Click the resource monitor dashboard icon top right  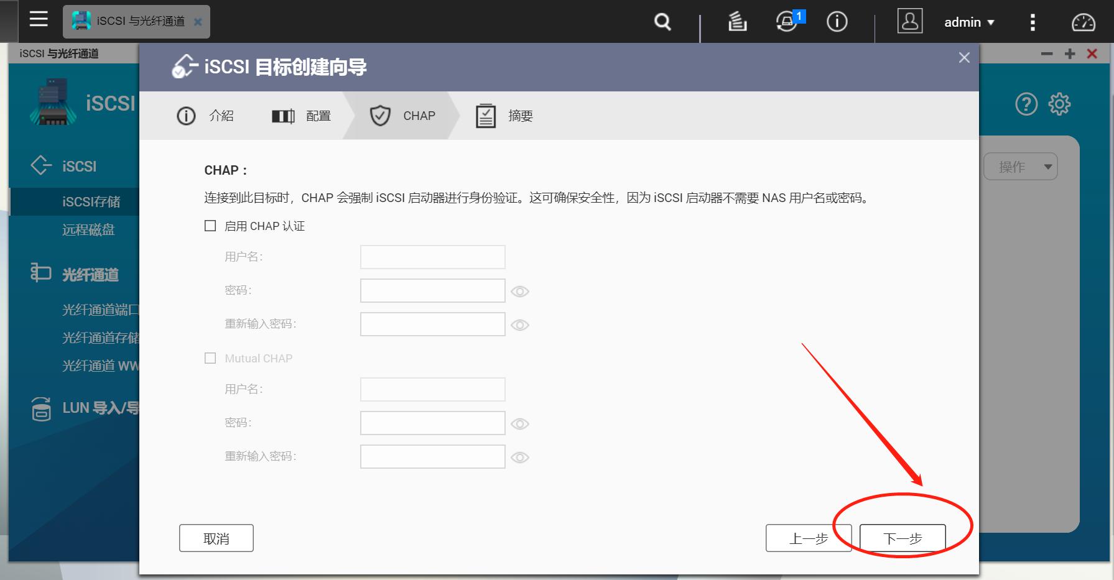coord(1083,22)
